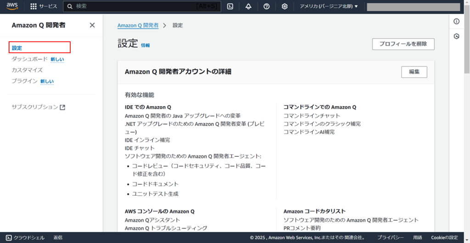Click the ユニットテスト生成 list item
This screenshot has width=470, height=243.
[155, 194]
